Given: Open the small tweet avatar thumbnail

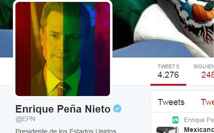Looking at the screenshot, I should click(x=168, y=130).
